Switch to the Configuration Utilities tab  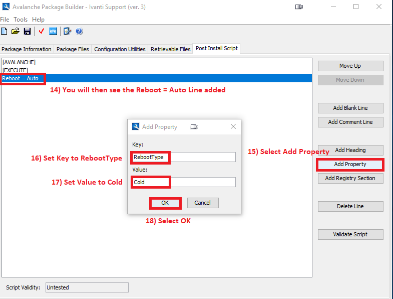click(x=120, y=49)
